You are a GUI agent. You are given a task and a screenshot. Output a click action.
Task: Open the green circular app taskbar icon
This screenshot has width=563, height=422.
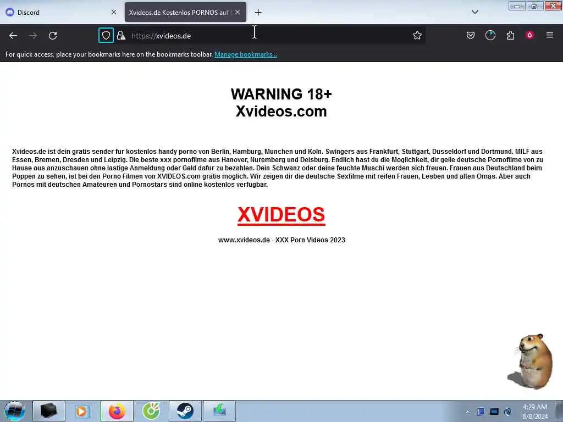pyautogui.click(x=151, y=411)
